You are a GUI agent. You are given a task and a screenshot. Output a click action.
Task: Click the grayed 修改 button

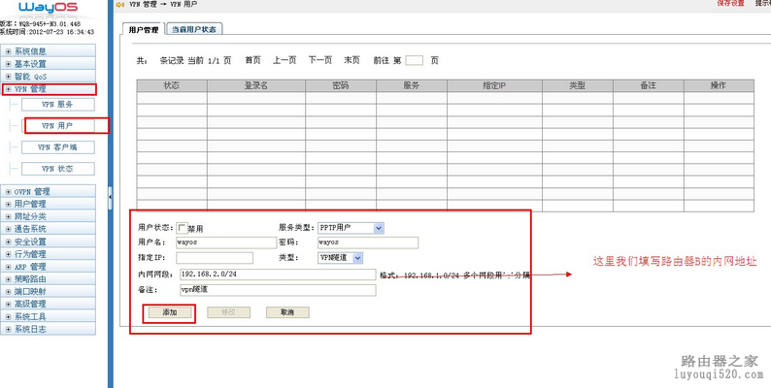228,312
